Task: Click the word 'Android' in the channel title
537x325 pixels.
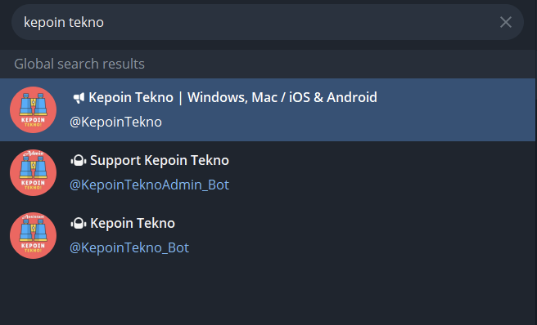Action: [x=352, y=97]
